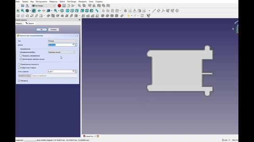Open the 'Нормаль эскиза' direction dropdown
Viewport: 254px width, 142px height.
[62, 52]
